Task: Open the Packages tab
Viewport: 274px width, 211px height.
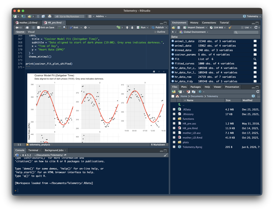Action: (x=195, y=87)
